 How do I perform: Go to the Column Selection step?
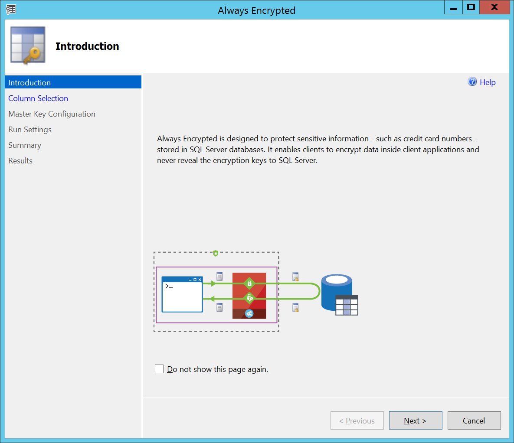point(38,98)
